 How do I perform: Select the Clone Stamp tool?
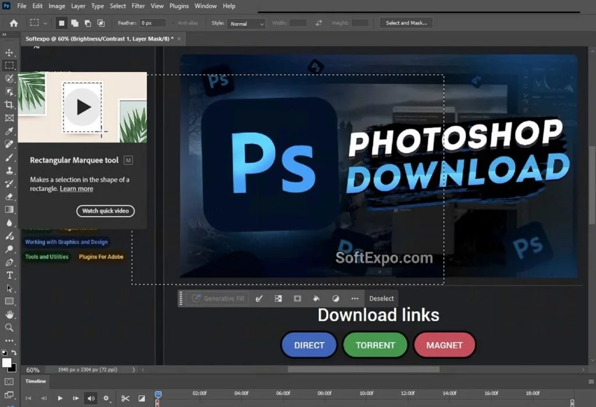click(x=9, y=171)
